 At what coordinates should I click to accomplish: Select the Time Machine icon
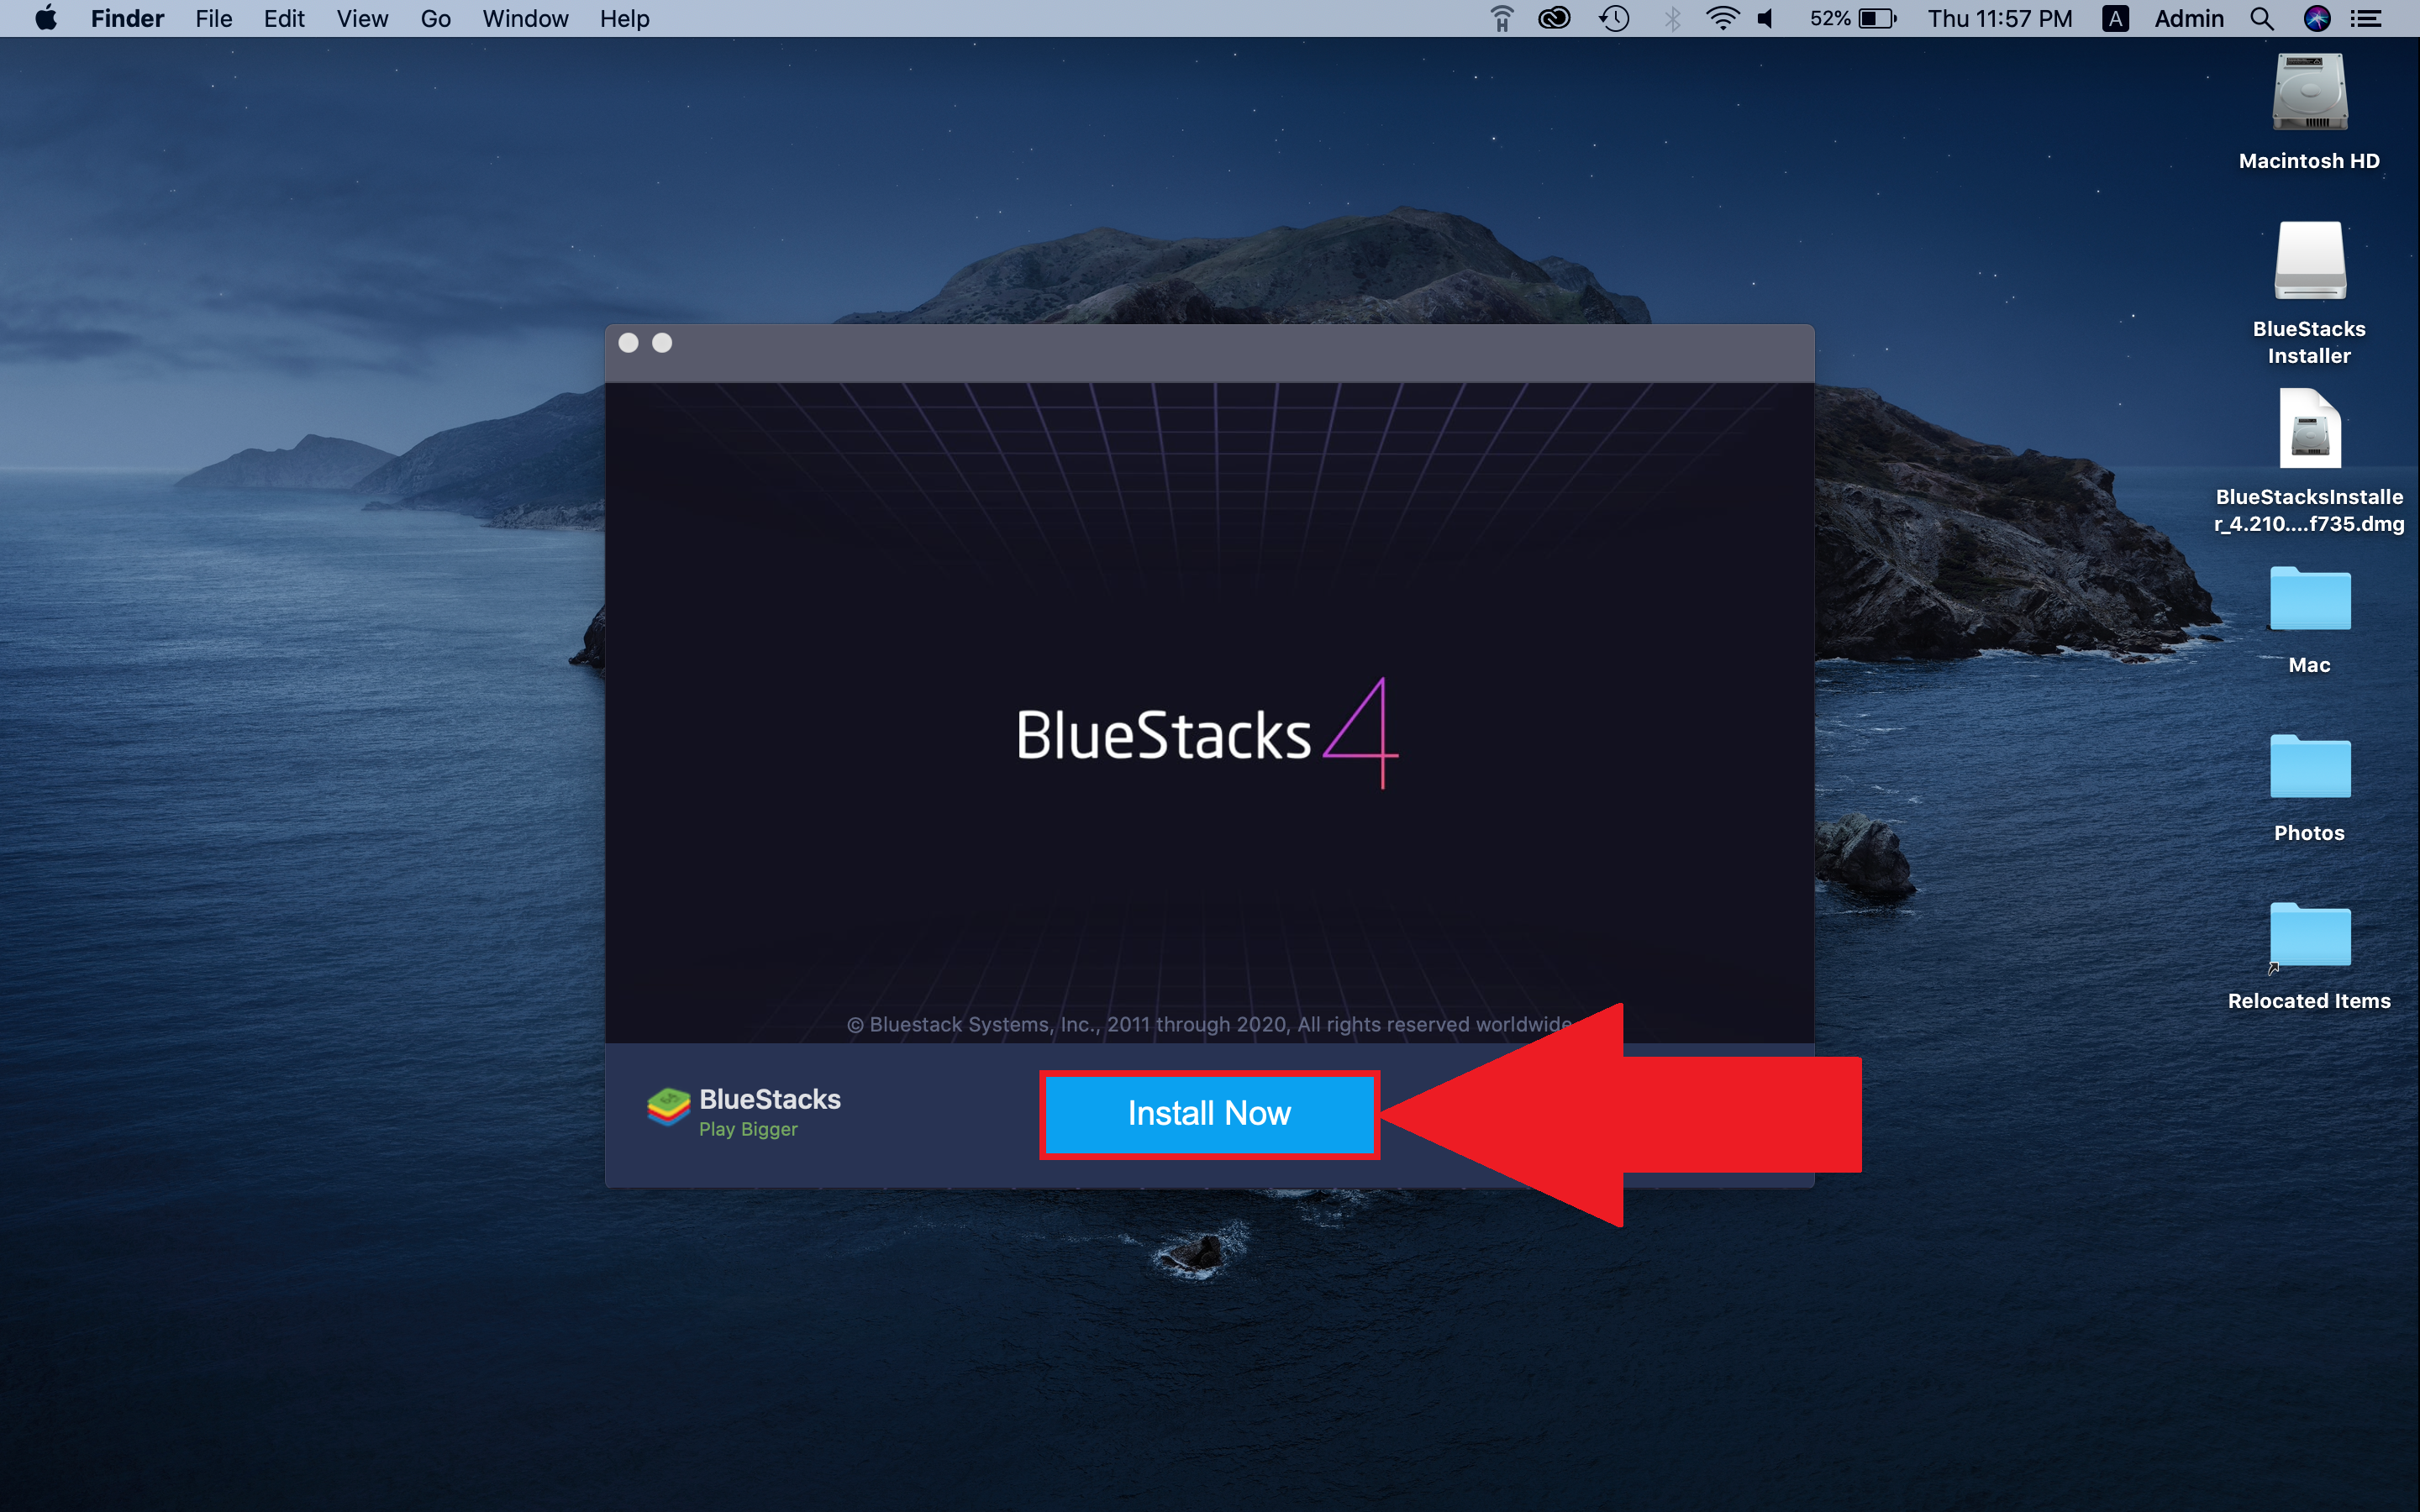(1612, 18)
